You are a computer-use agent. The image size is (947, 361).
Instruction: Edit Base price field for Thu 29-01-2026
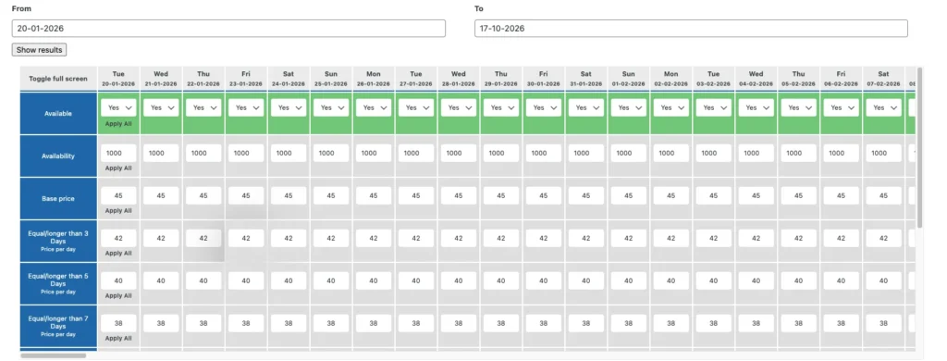pos(500,196)
